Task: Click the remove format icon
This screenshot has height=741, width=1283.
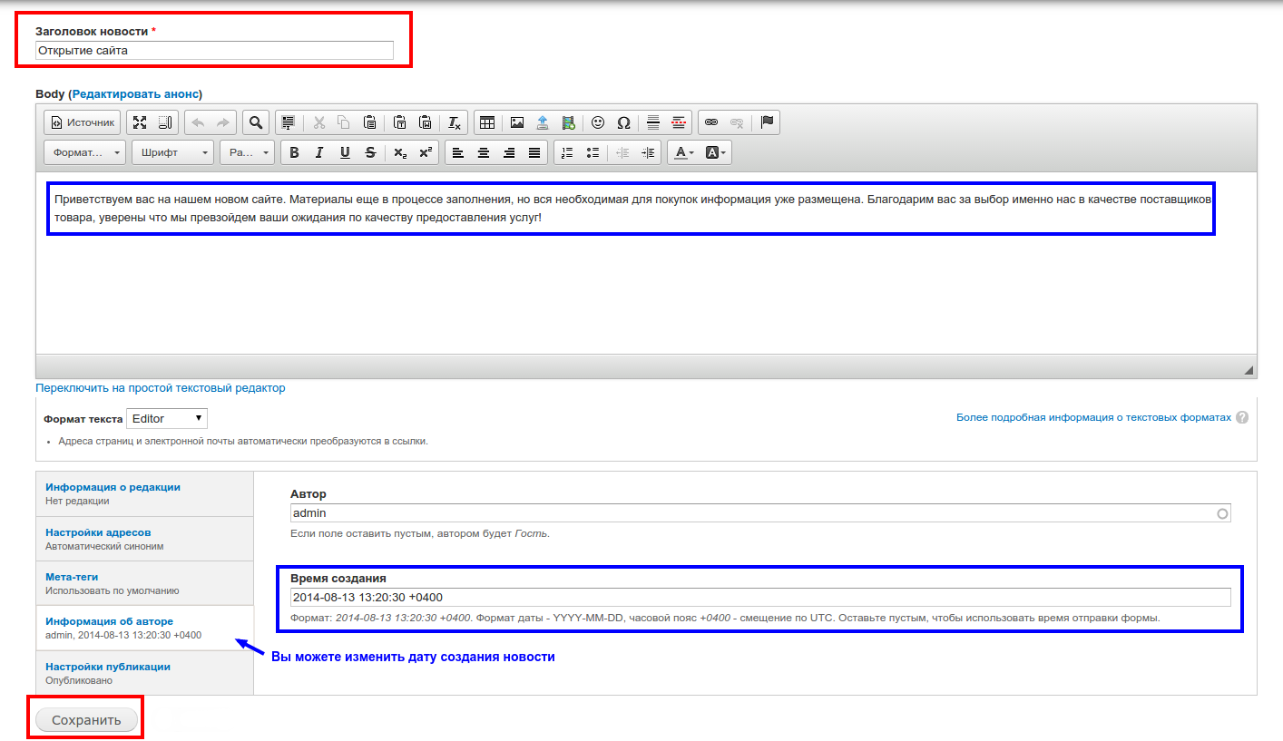Action: tap(455, 122)
